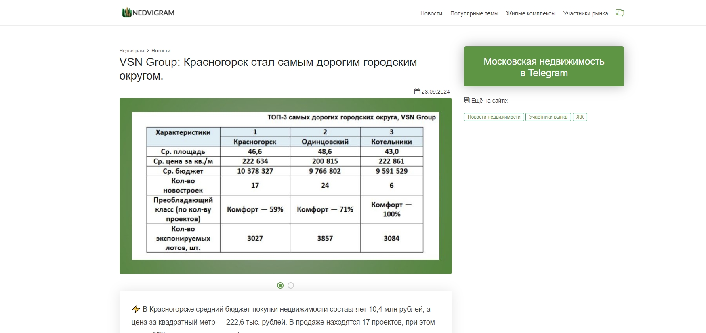The image size is (706, 333).
Task: Click the breadcrumb chevron separator
Action: [x=148, y=51]
